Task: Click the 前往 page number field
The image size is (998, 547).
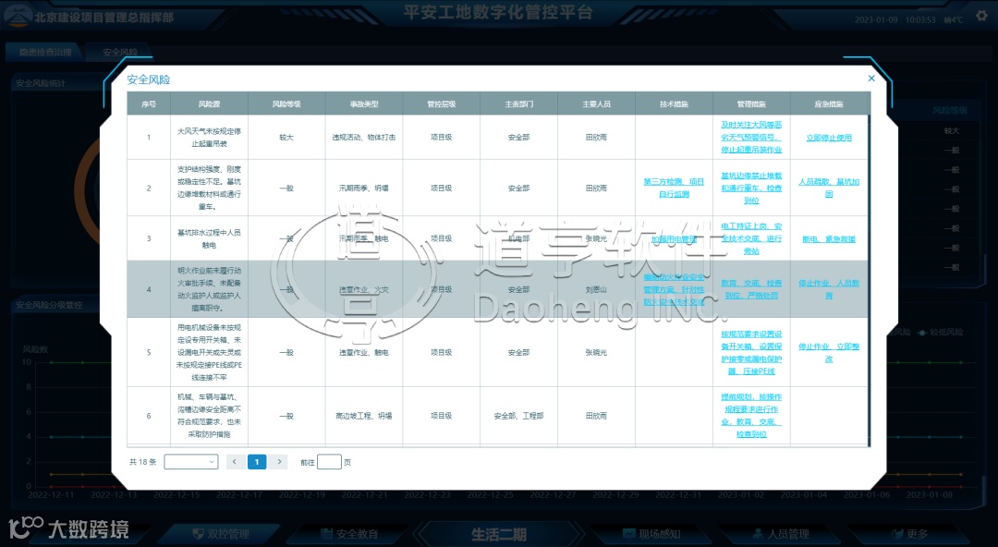Action: (329, 462)
